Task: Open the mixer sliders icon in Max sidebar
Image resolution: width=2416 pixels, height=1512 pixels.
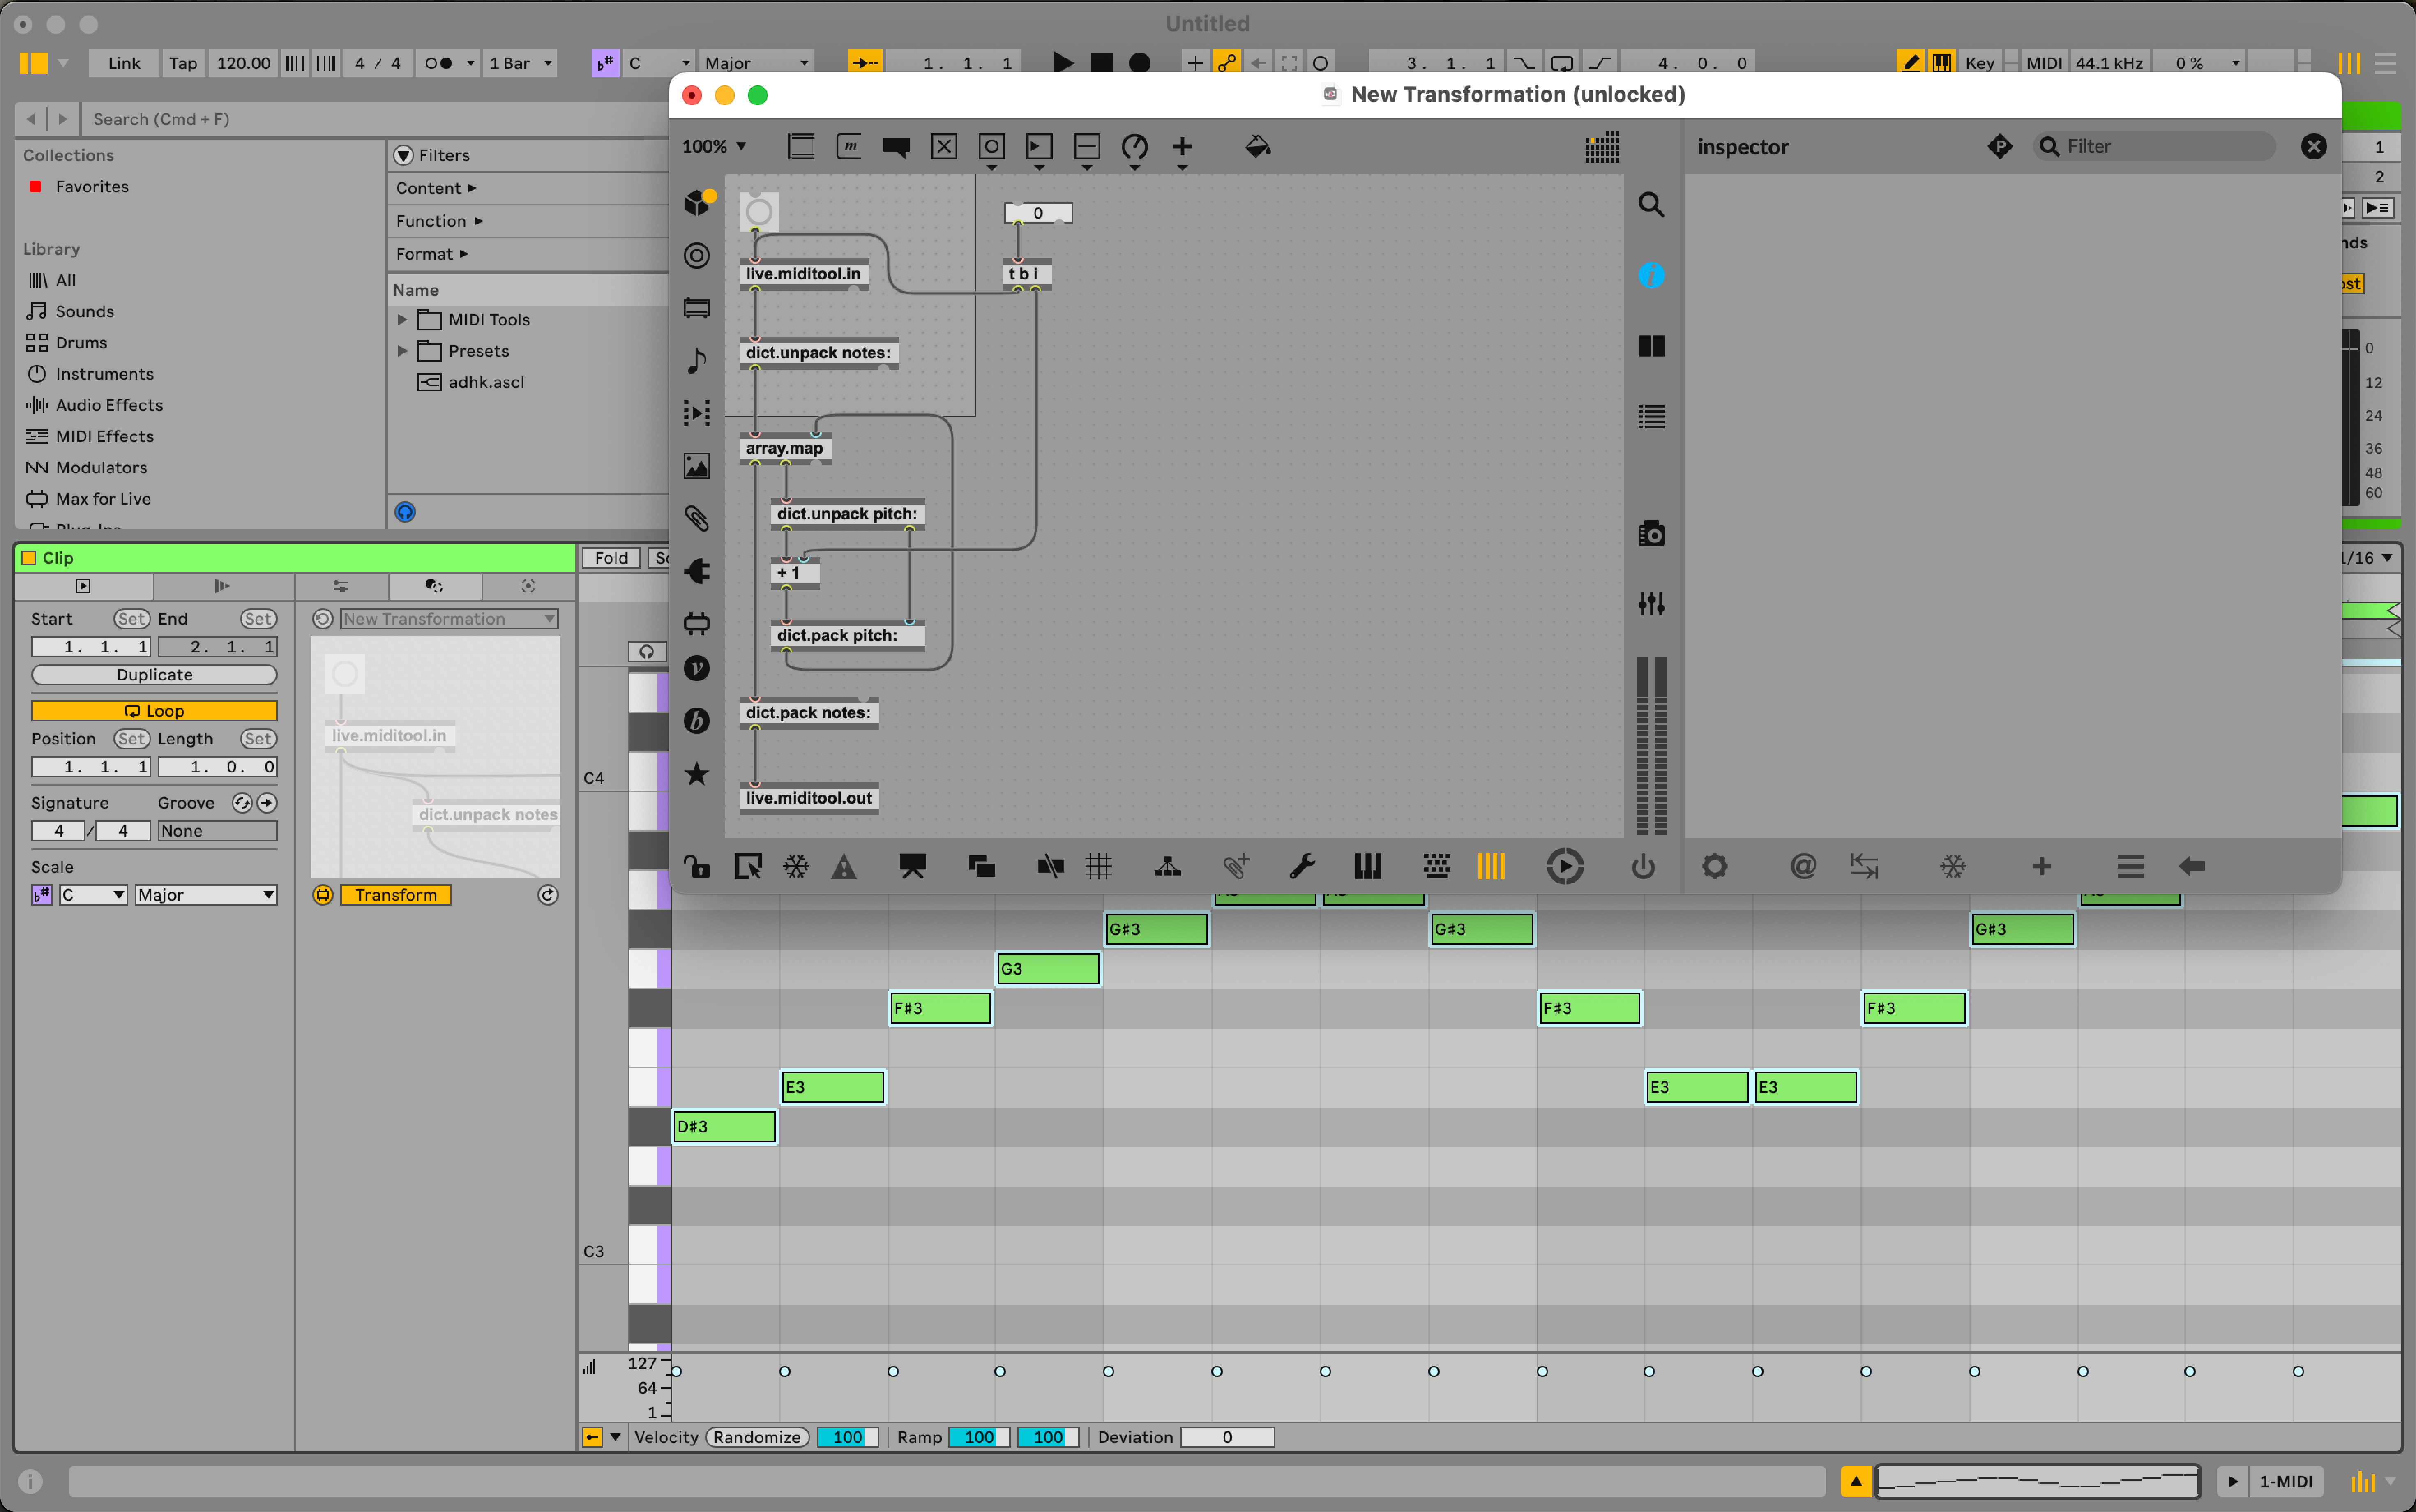Action: coord(1651,604)
